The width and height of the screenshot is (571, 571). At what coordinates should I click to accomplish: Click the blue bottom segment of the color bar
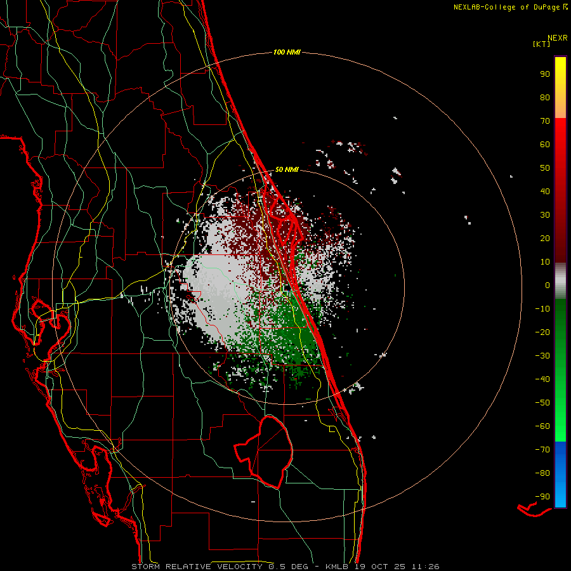560,475
